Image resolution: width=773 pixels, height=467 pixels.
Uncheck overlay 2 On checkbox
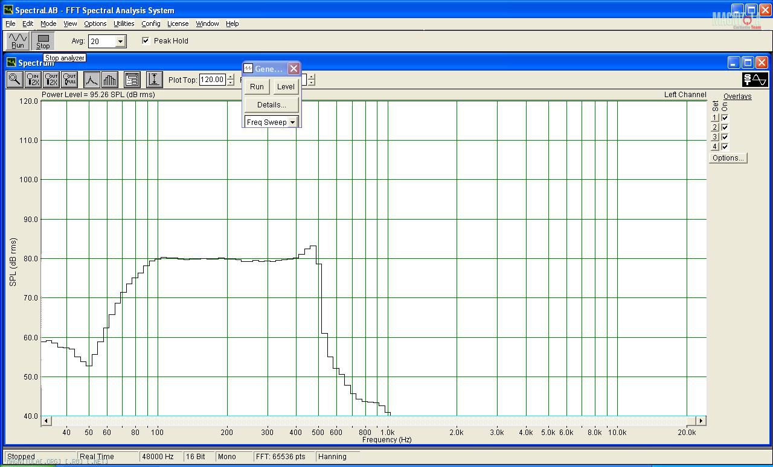pos(725,127)
